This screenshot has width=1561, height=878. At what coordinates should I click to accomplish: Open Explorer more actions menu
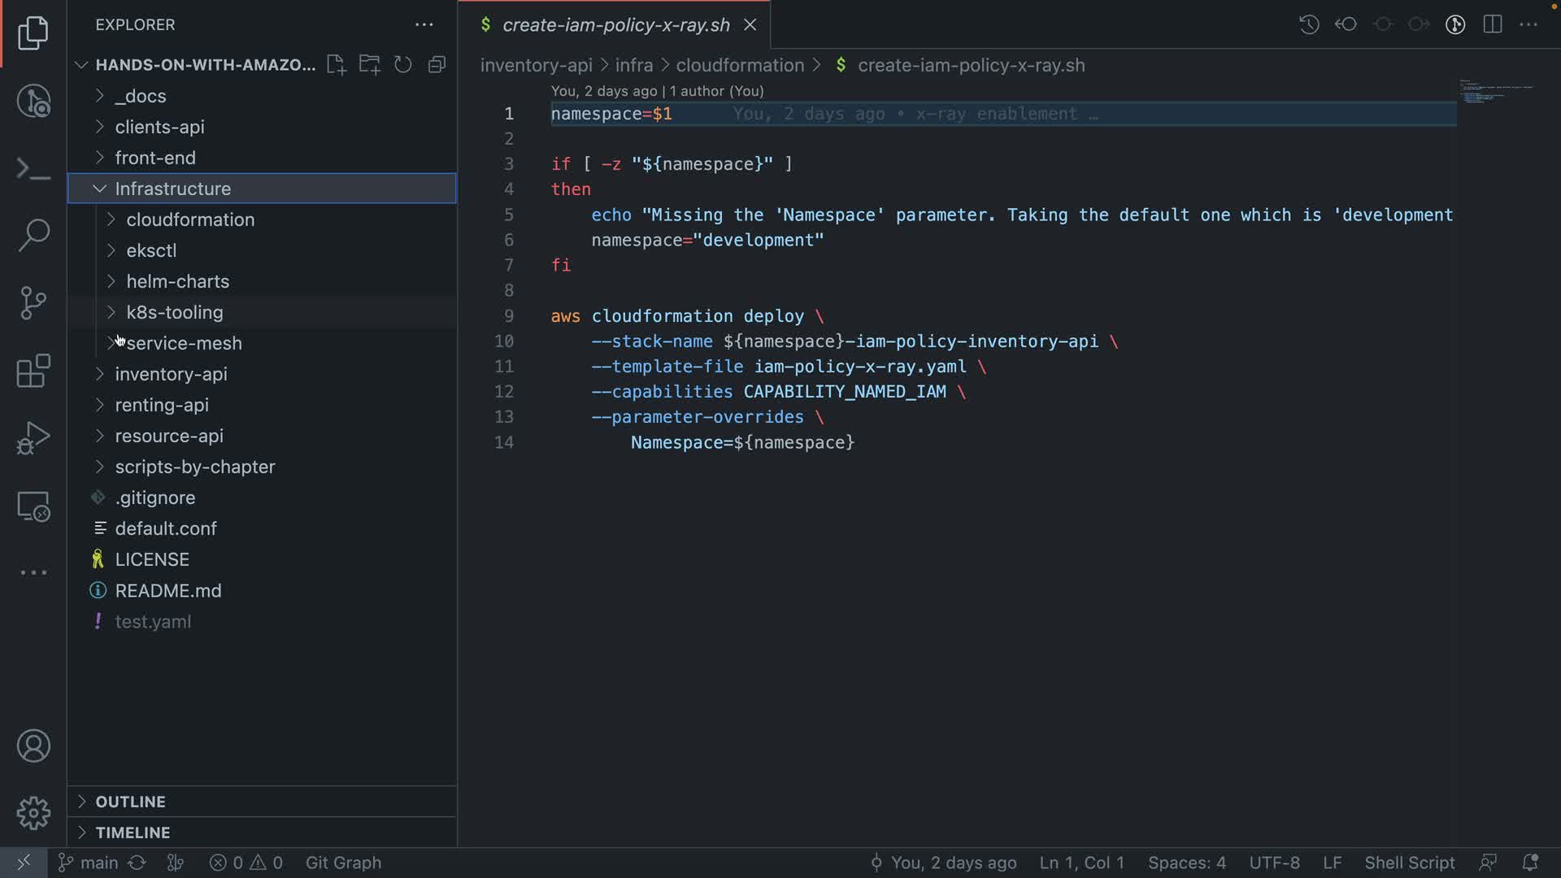point(424,25)
